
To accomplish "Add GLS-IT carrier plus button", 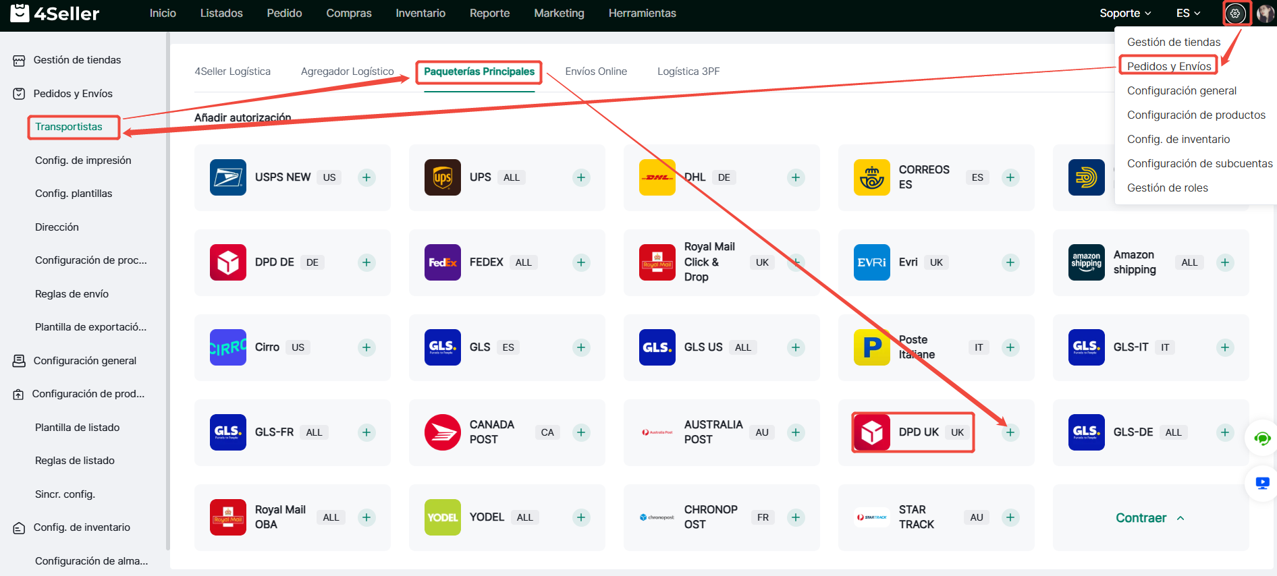I will (x=1225, y=347).
